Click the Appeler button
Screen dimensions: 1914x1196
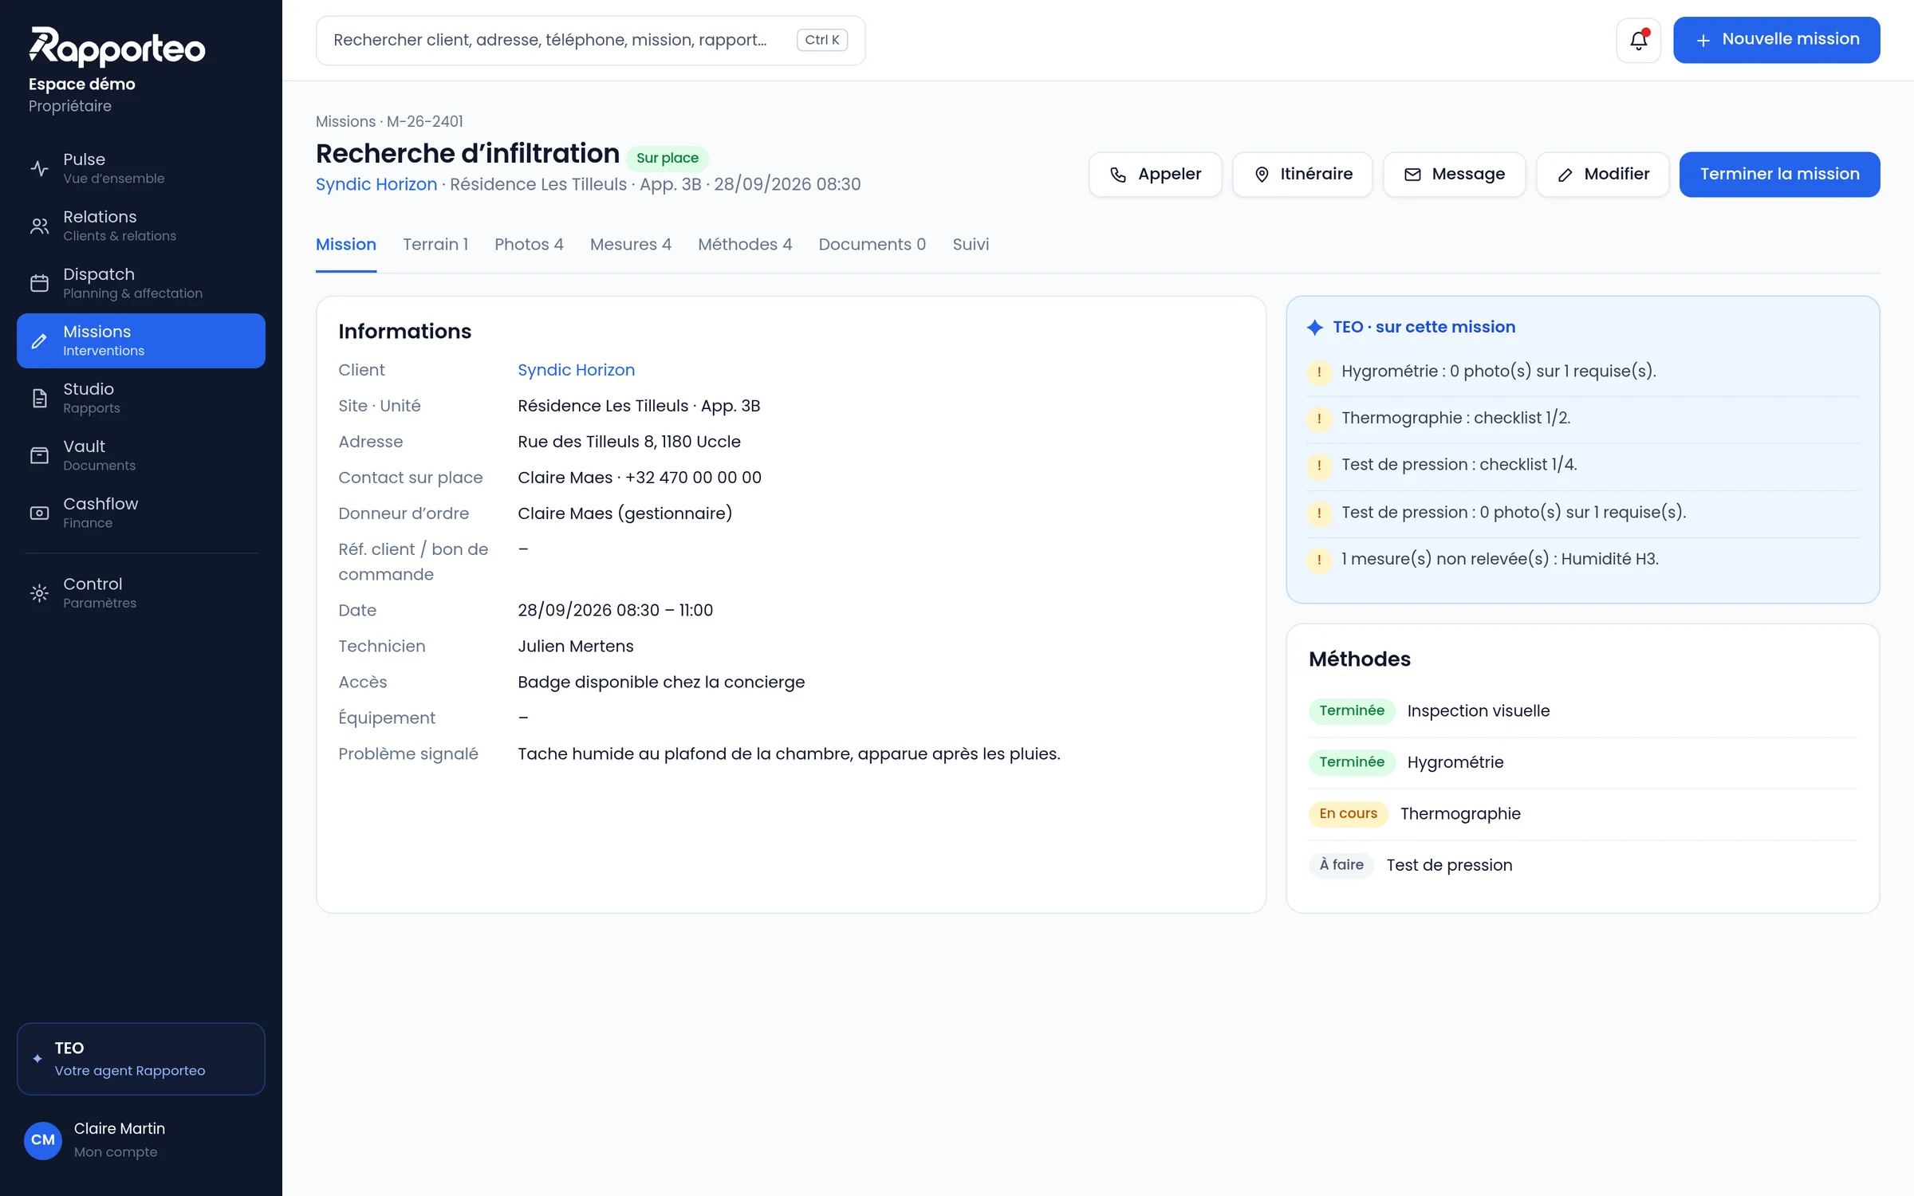click(1155, 174)
